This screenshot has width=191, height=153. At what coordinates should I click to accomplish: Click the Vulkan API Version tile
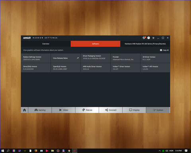tap(155, 68)
